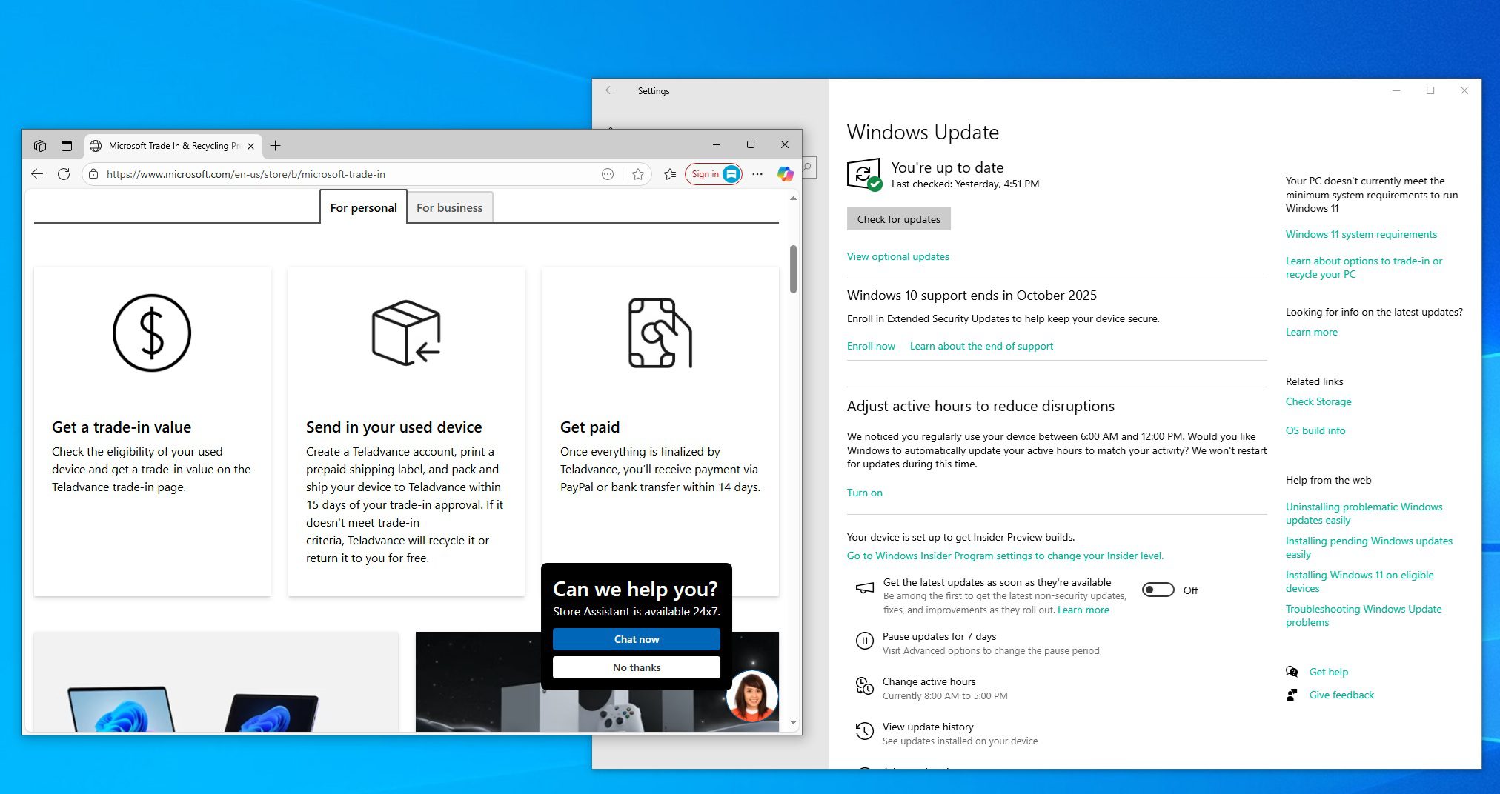This screenshot has width=1500, height=794.
Task: Open Edge Settings and more menu
Action: click(x=757, y=174)
